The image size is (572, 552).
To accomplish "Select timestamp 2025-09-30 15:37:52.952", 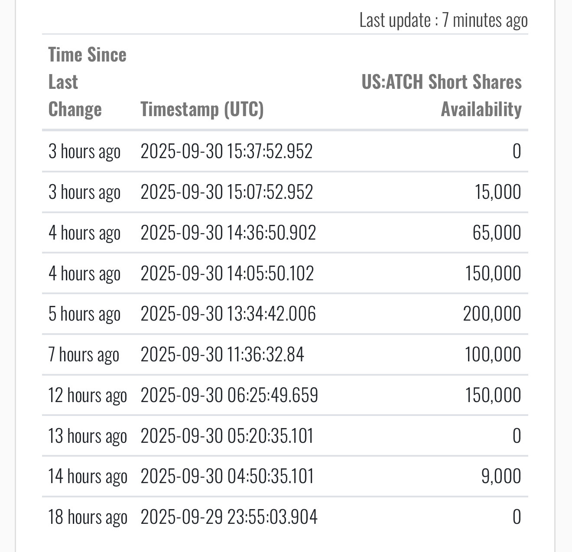I will [x=226, y=151].
